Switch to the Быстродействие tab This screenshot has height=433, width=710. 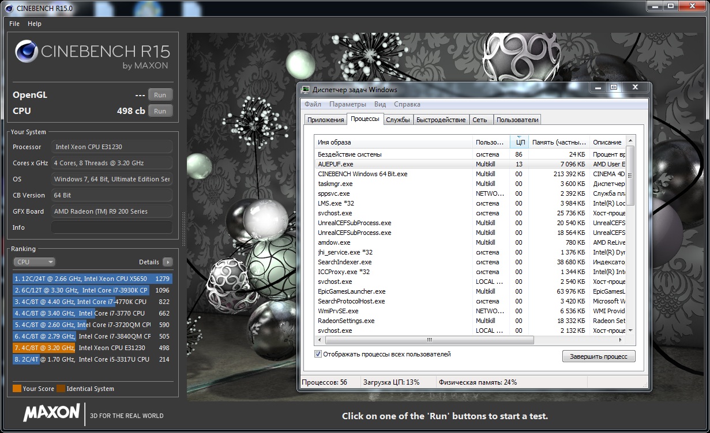[x=441, y=120]
